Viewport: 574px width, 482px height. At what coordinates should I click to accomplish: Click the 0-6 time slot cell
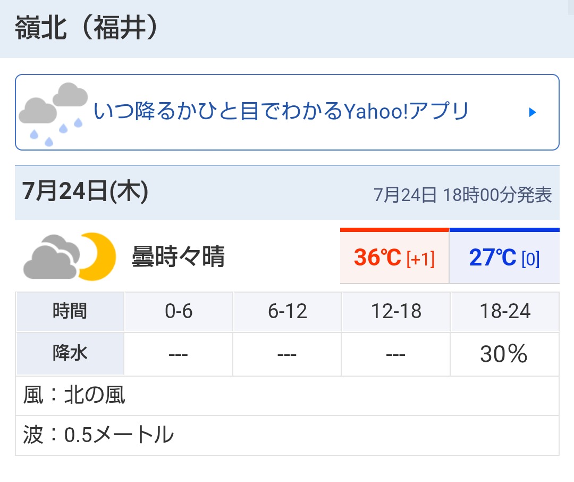[179, 312]
